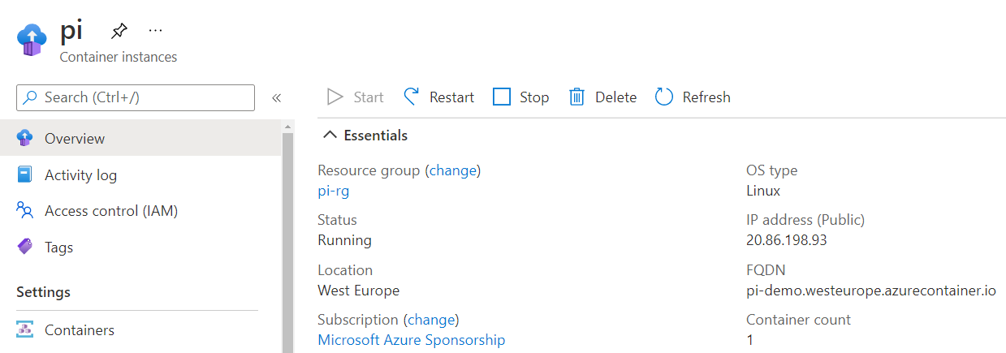This screenshot has height=353, width=1006.
Task: Click change link beside Subscription
Action: pos(433,320)
